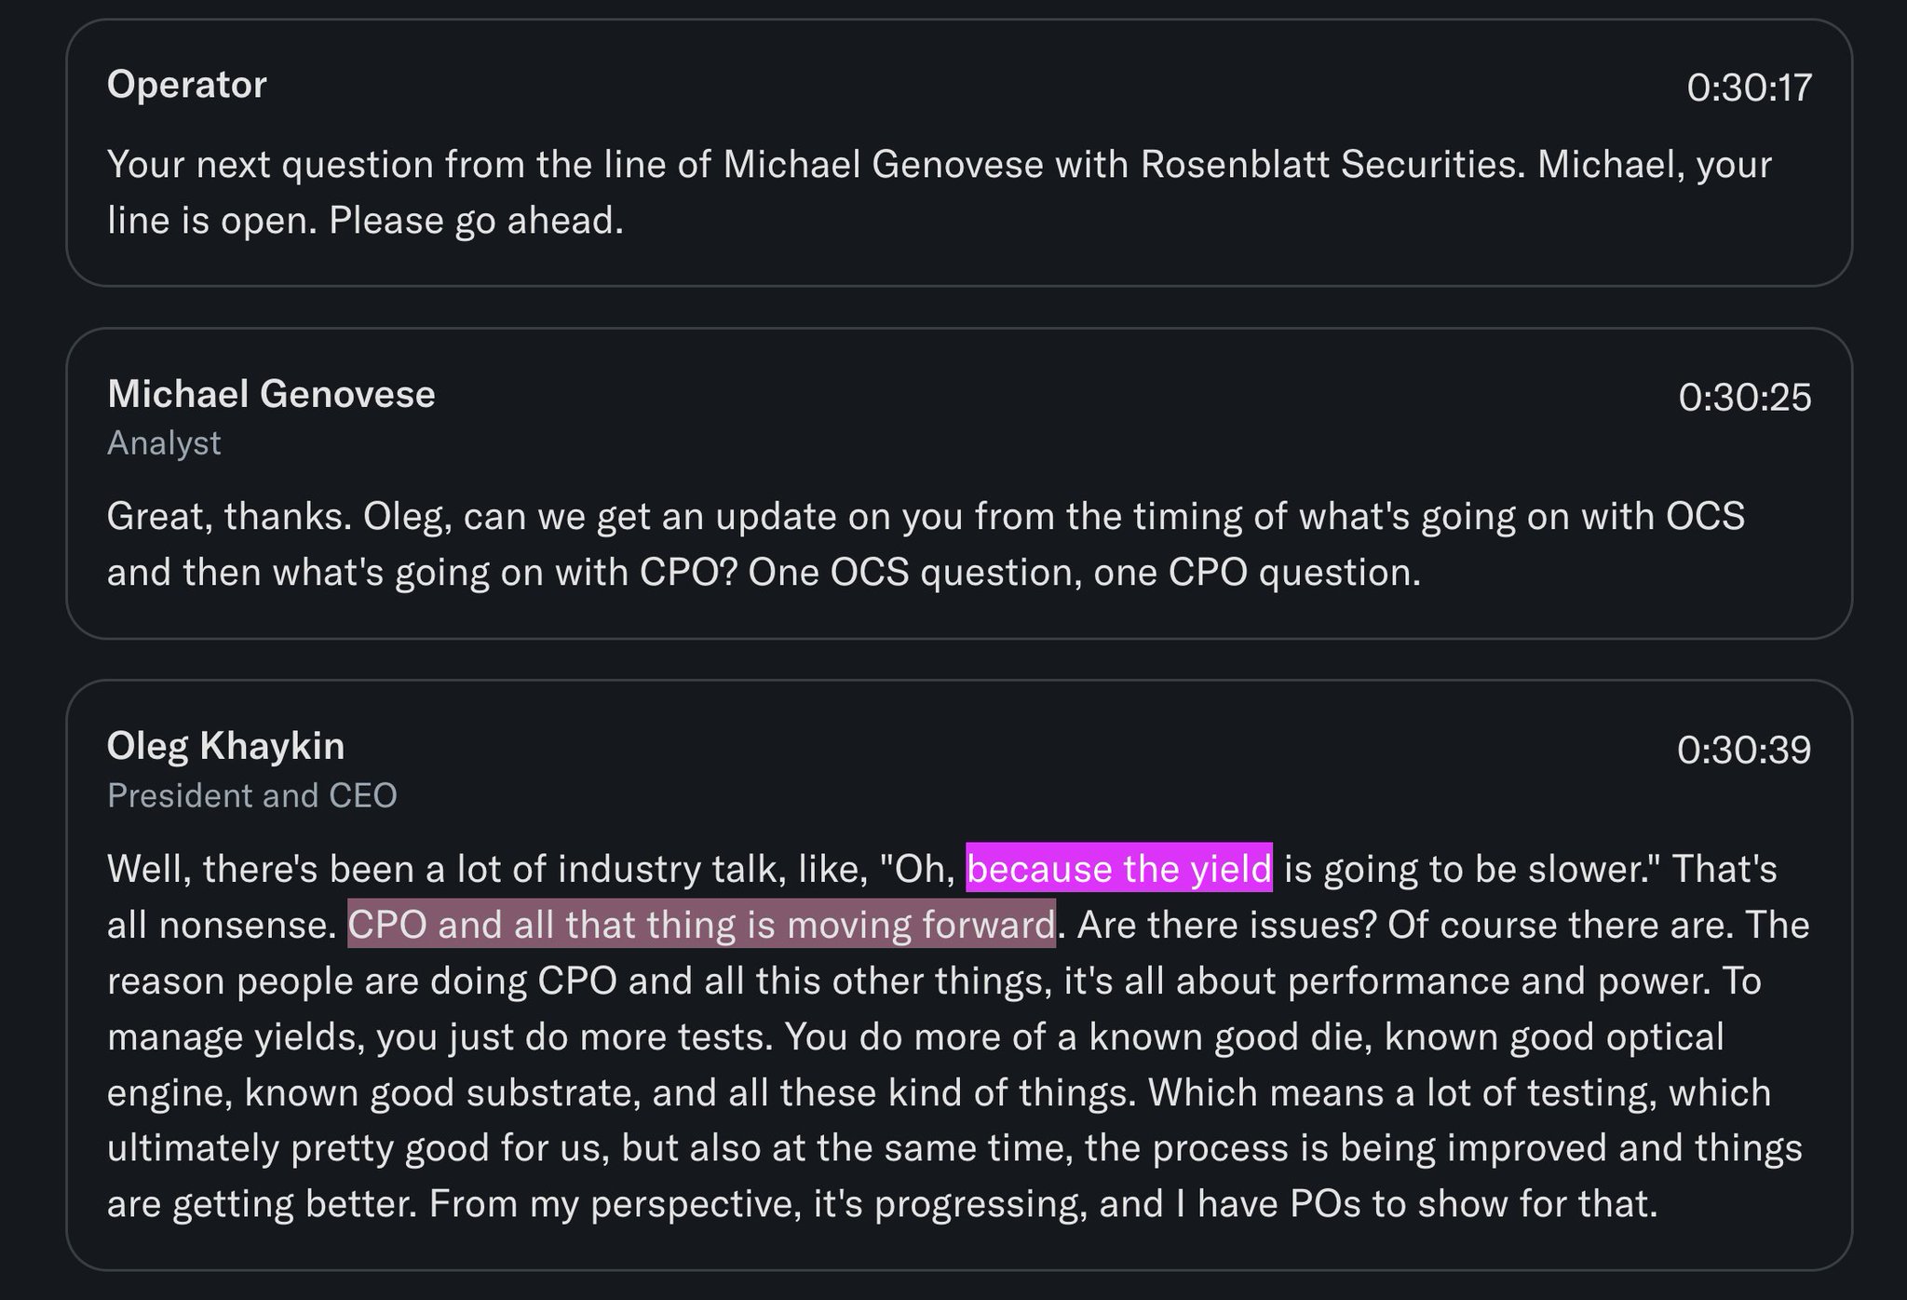Viewport: 1907px width, 1300px height.
Task: Click Michael Genovese's OCS question text
Action: [x=926, y=544]
